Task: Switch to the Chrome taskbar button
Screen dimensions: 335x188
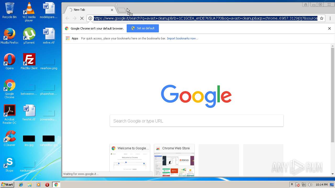Action: 56,185
